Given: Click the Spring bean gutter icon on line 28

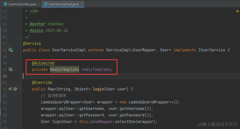Looking at the screenshot, I should click(x=10, y=50).
